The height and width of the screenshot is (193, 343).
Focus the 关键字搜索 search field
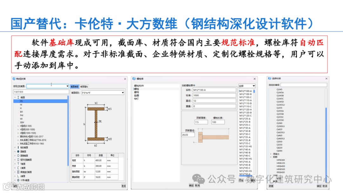(x=41, y=92)
